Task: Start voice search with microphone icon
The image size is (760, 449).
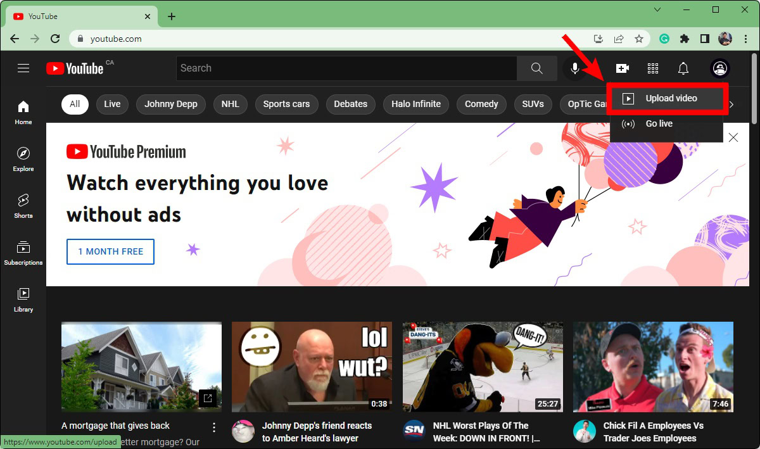Action: (x=574, y=68)
